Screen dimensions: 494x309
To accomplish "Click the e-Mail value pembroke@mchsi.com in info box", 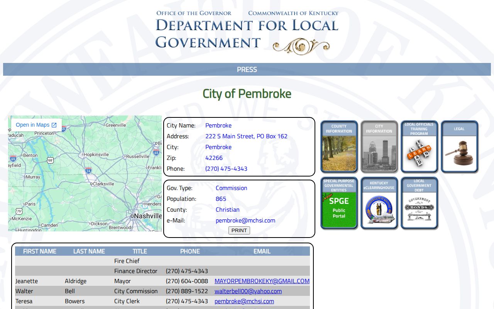I will point(245,221).
